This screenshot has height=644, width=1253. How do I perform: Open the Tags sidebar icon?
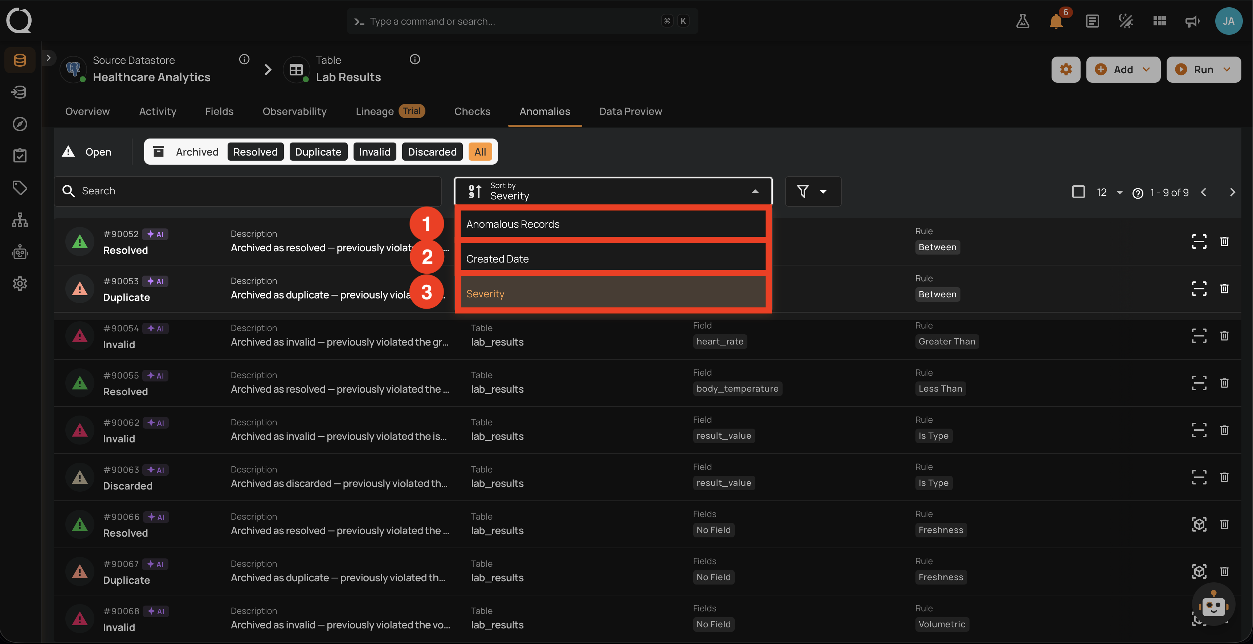20,187
